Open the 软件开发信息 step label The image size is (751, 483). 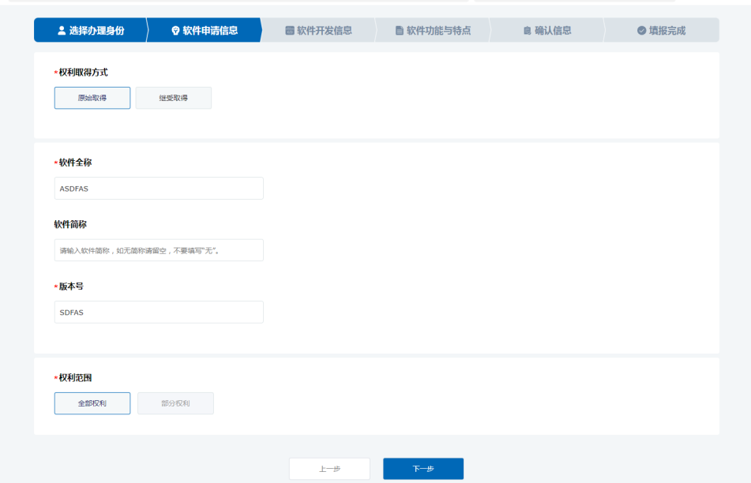coord(325,31)
